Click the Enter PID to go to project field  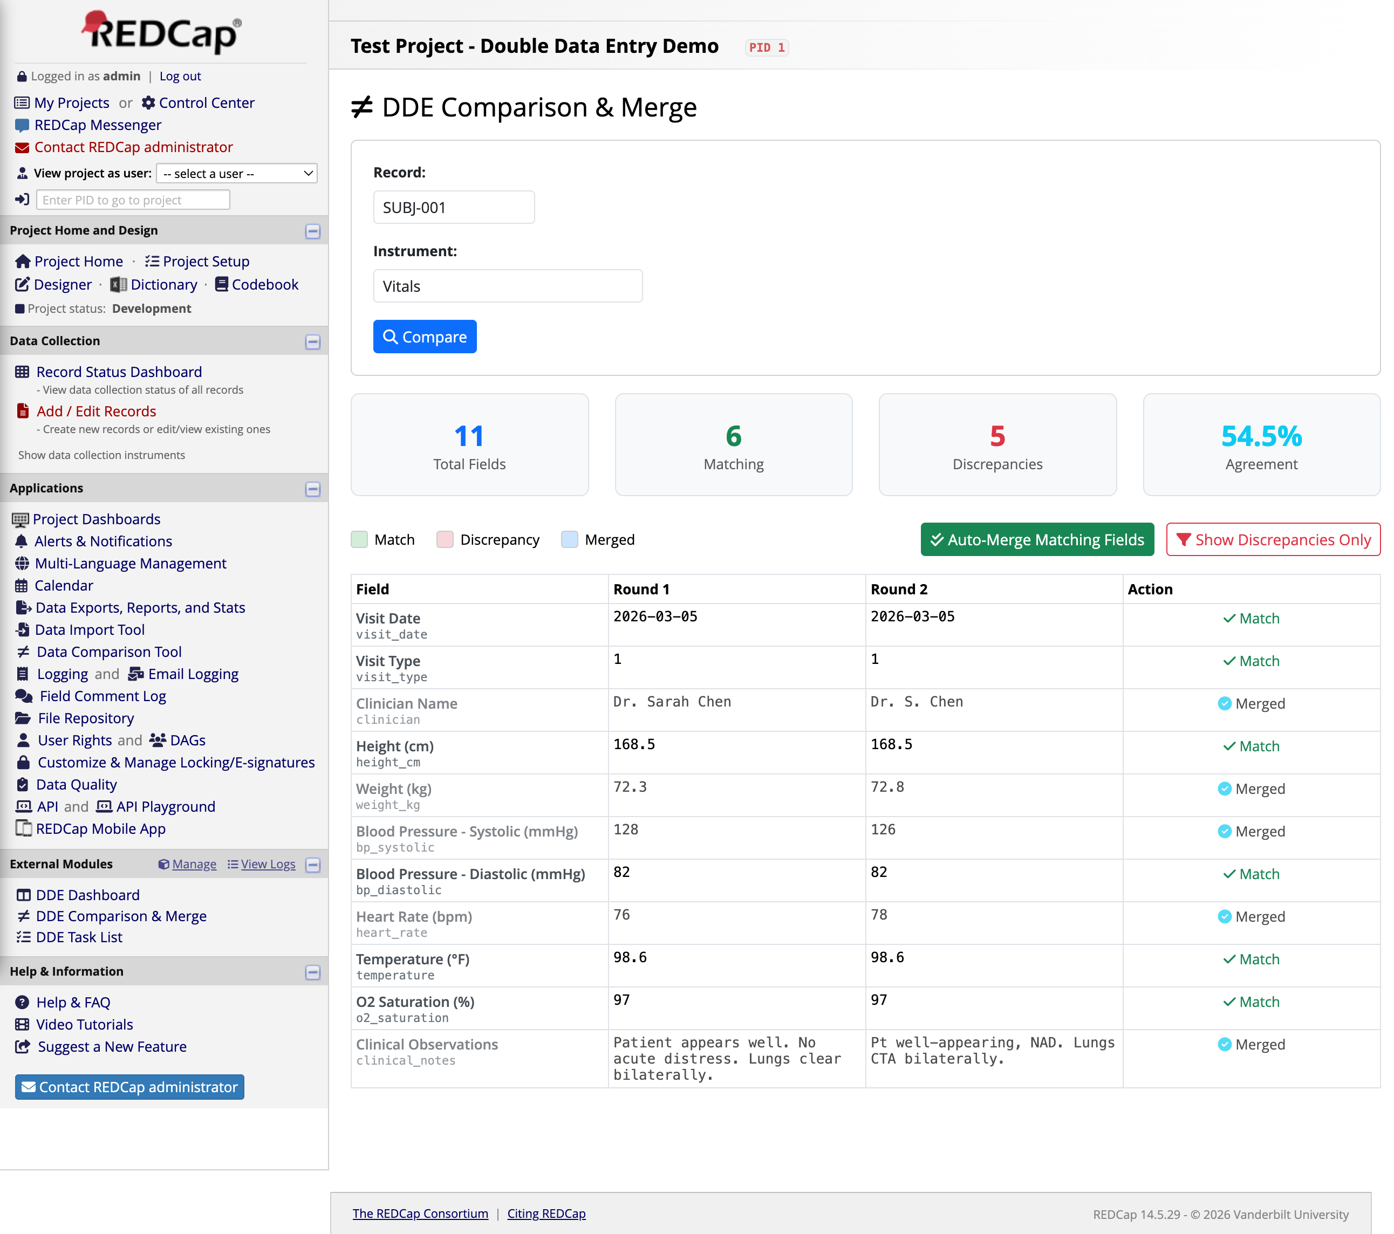coord(133,200)
